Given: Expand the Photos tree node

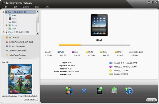Looking at the screenshot, I should click(x=7, y=25).
